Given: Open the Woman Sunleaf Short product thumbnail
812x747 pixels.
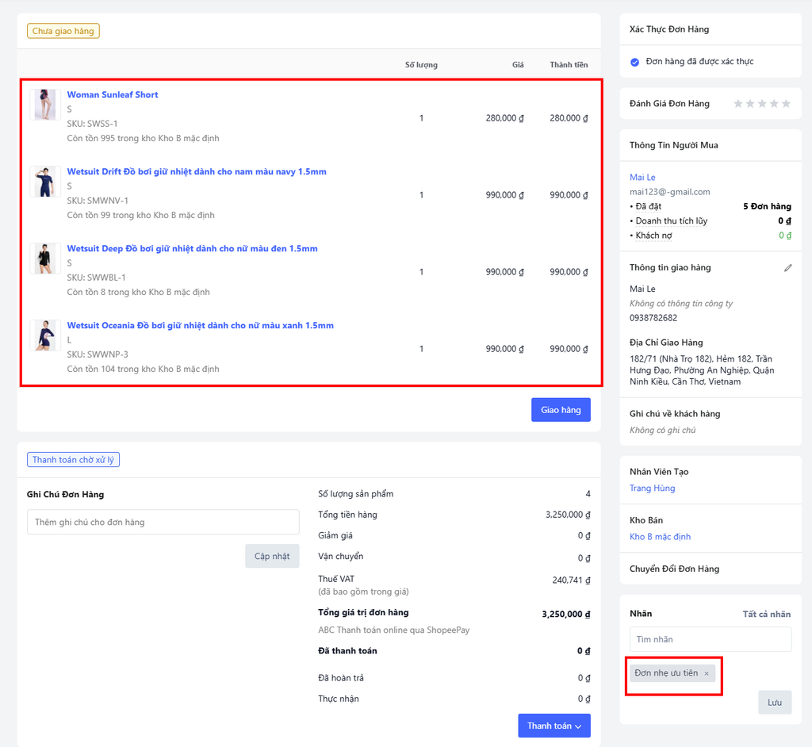Looking at the screenshot, I should point(44,105).
